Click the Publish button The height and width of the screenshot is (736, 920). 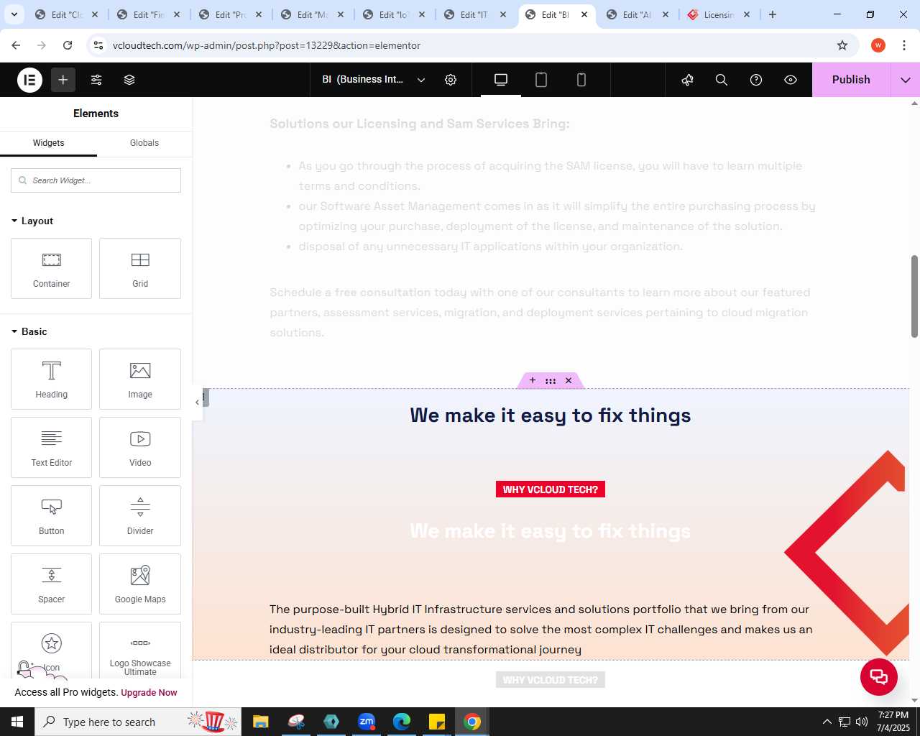pos(851,80)
